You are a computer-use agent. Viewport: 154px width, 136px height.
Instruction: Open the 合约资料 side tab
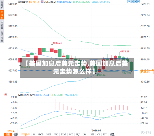click(x=2, y=36)
